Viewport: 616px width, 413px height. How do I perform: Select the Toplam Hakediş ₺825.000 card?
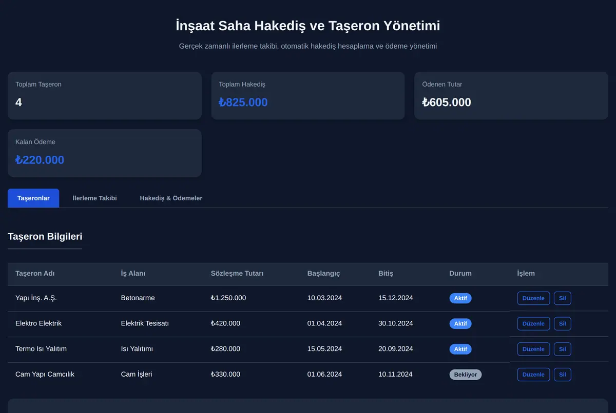(308, 96)
